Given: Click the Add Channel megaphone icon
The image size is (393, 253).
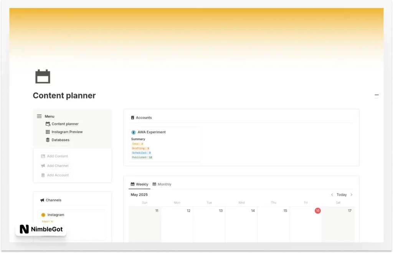Looking at the screenshot, I should [43, 166].
